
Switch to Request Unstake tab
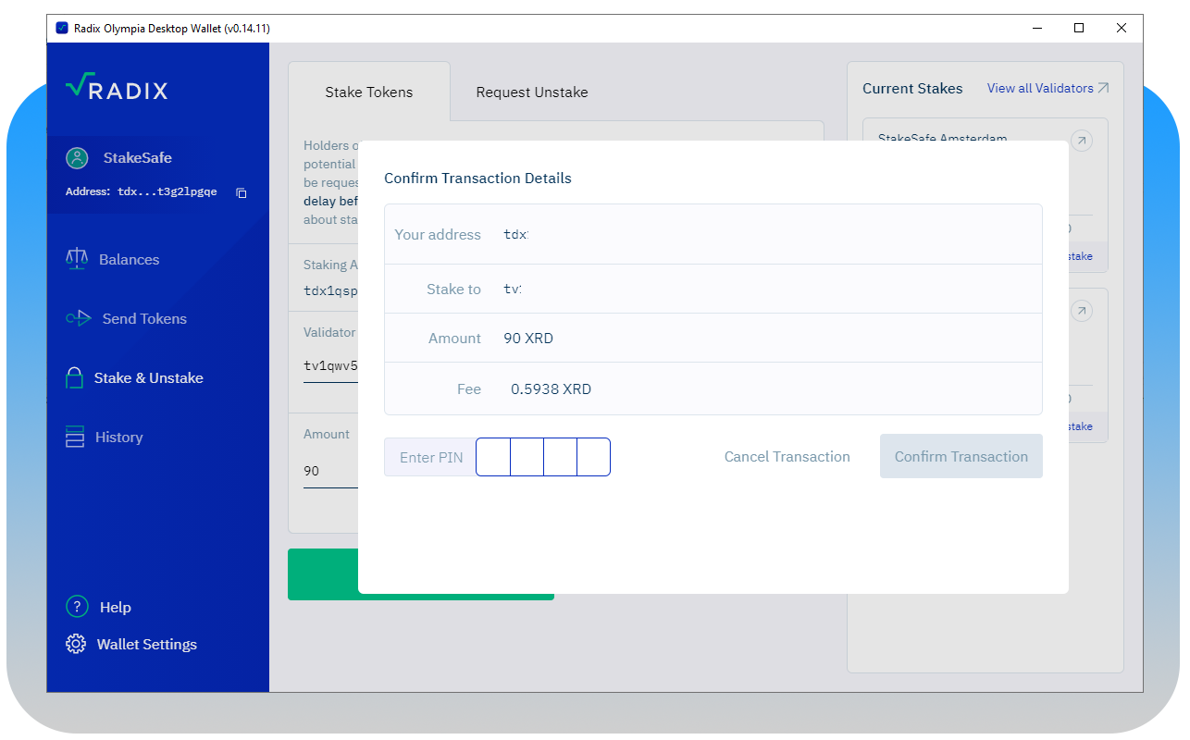532,92
